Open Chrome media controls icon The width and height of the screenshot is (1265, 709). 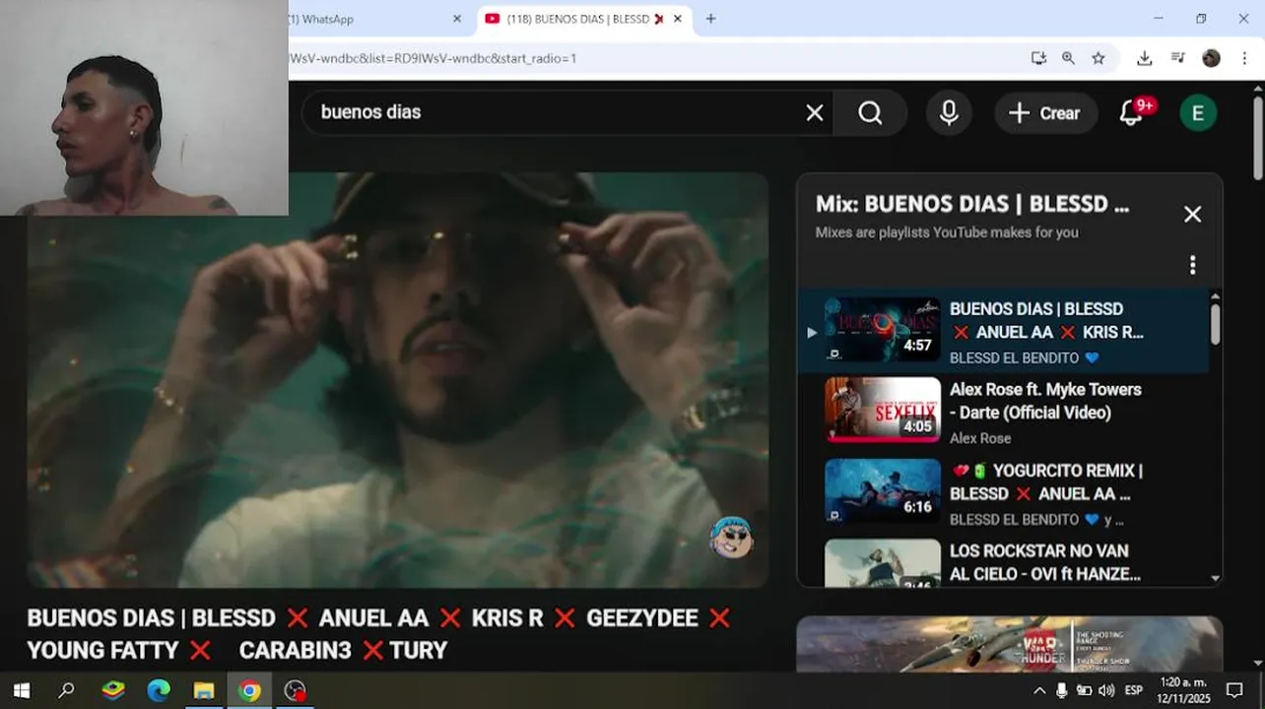click(1177, 58)
